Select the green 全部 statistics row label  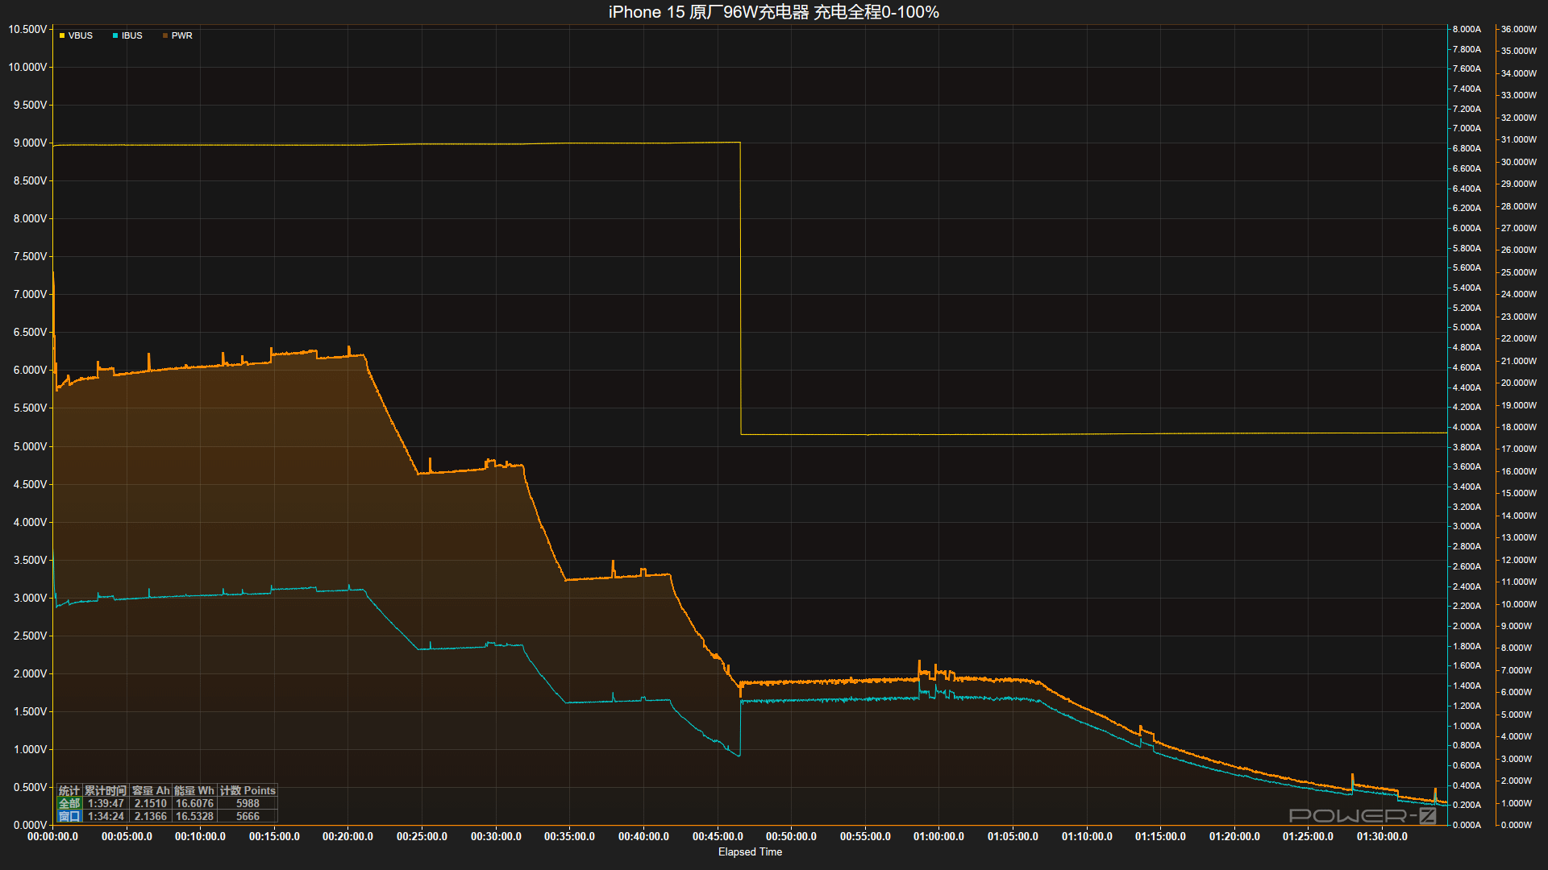(69, 803)
